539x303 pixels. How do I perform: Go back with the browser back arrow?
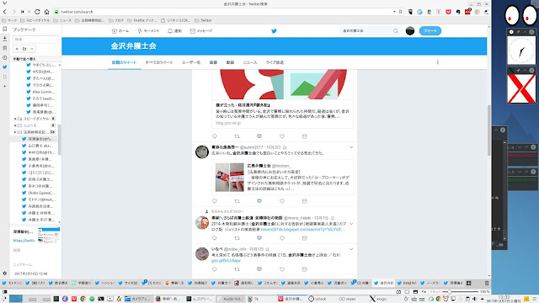[5, 12]
